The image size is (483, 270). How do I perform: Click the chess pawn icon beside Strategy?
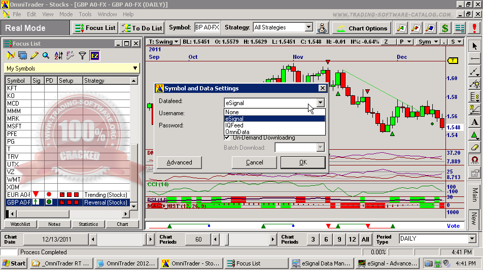pyautogui.click(x=322, y=28)
